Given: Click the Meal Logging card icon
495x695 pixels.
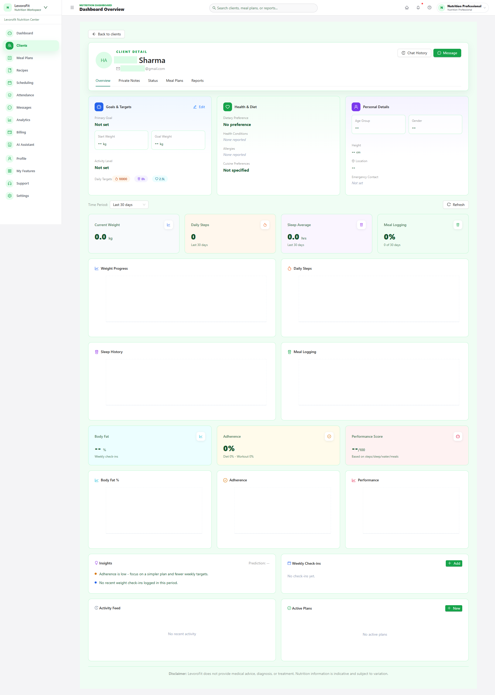Looking at the screenshot, I should pyautogui.click(x=458, y=225).
